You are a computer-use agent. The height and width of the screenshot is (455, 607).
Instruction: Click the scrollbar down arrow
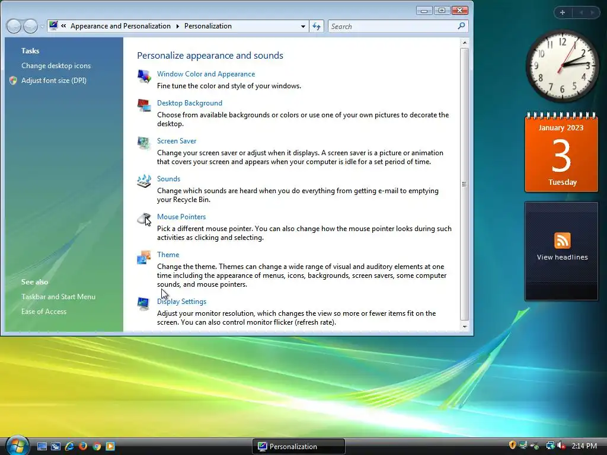coord(464,326)
